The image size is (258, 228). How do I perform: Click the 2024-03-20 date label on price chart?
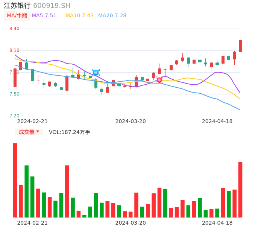pyautogui.click(x=131, y=121)
